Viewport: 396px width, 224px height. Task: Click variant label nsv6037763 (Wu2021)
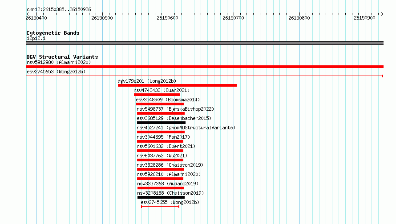click(x=162, y=156)
